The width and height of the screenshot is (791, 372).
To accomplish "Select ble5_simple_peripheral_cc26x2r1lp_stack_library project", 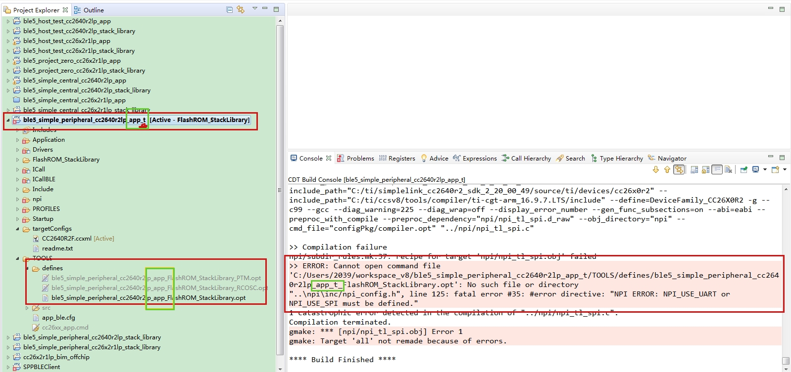I will pyautogui.click(x=87, y=347).
